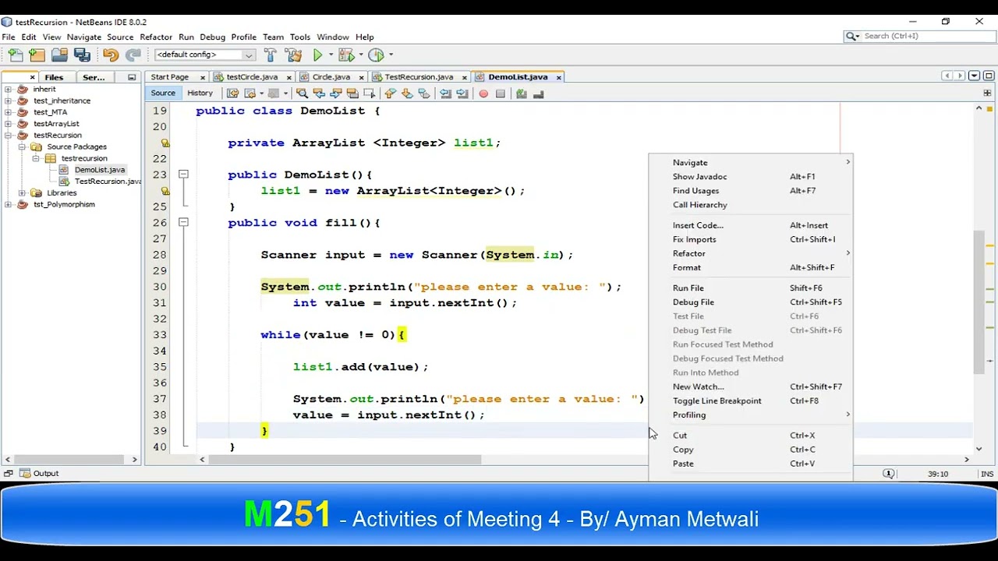Open the Output panel button

click(40, 474)
